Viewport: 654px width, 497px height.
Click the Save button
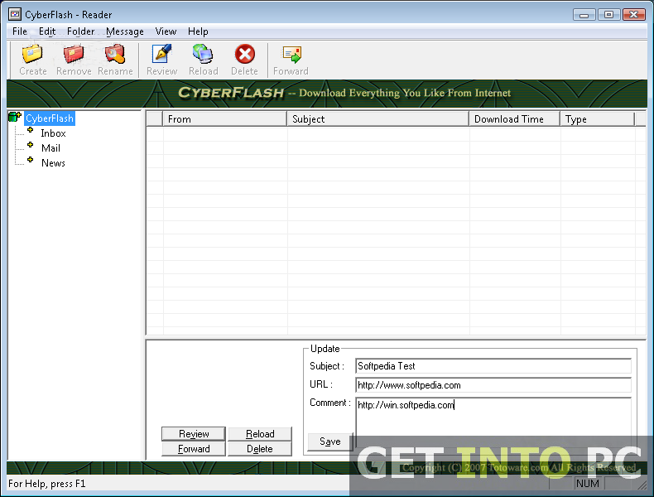330,442
